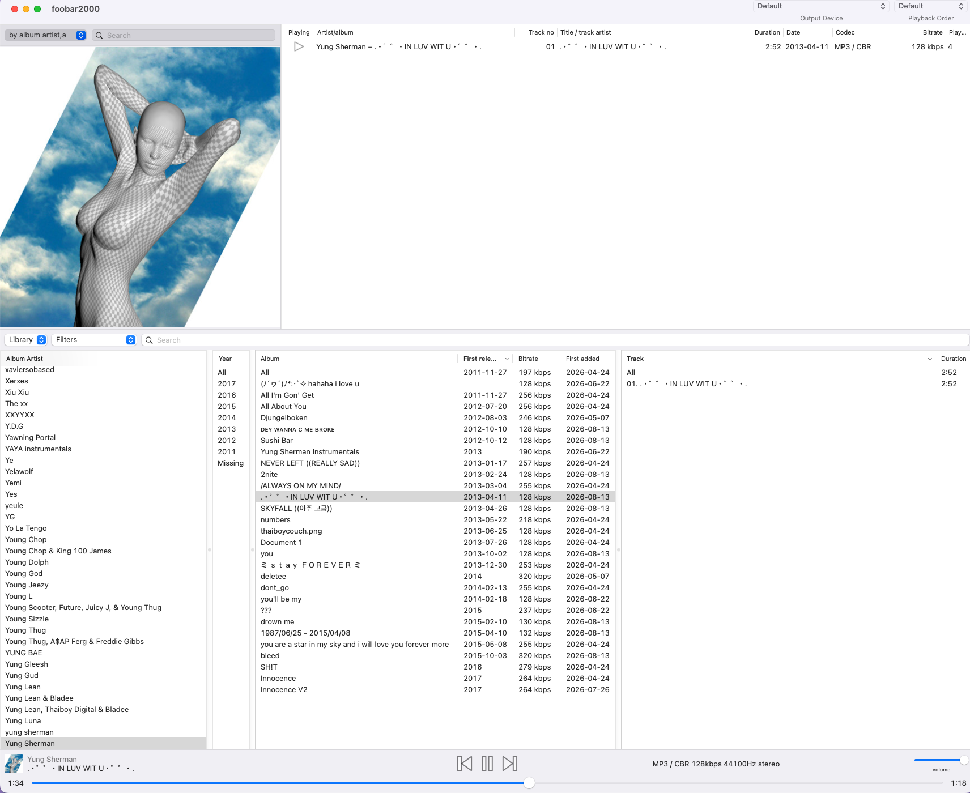The image size is (970, 793).
Task: Select the album Innocence V2
Action: point(436,689)
